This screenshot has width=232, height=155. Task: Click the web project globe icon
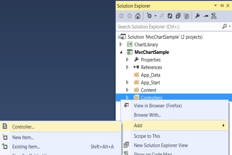(130, 52)
